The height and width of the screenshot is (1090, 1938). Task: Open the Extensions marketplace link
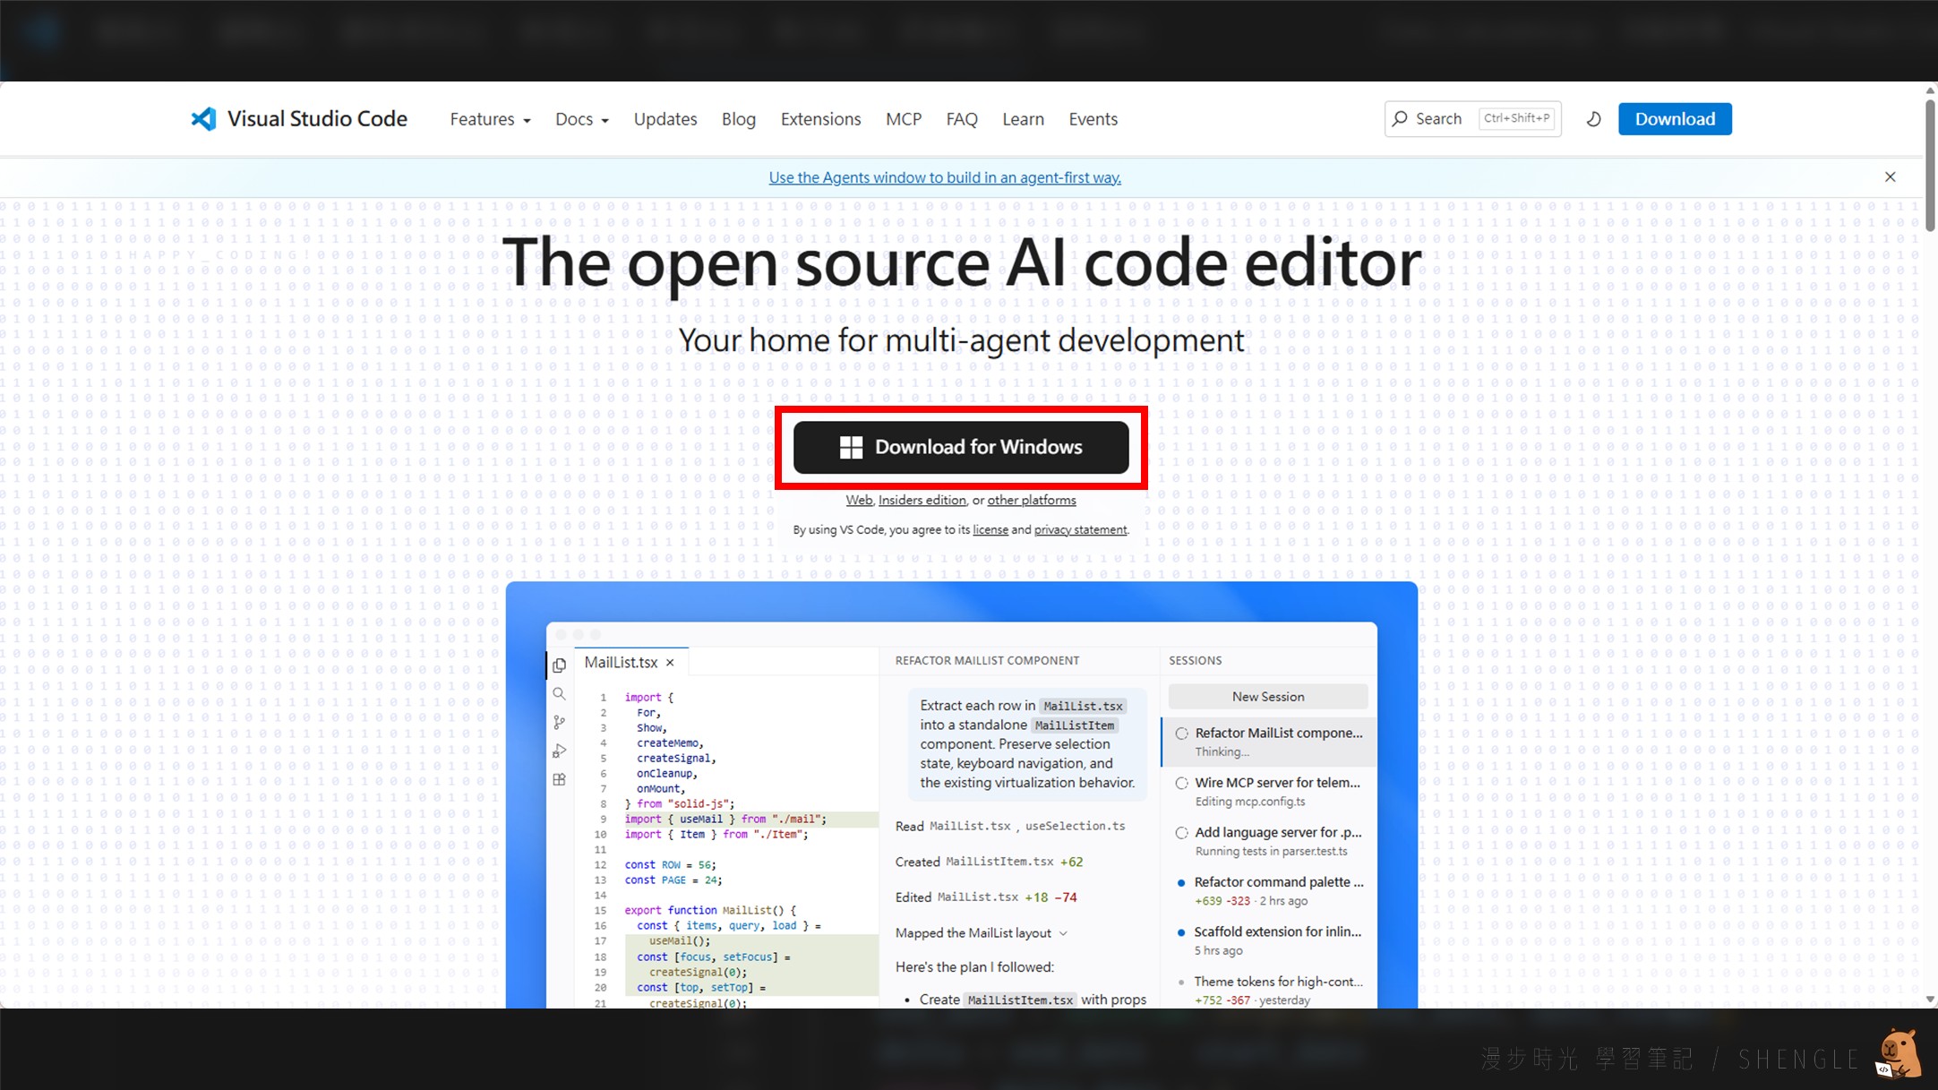click(820, 119)
